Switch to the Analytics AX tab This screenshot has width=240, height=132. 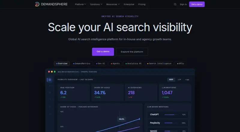(x=133, y=64)
